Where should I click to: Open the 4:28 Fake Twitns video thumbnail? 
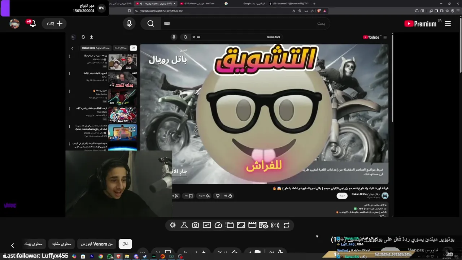pyautogui.click(x=123, y=97)
